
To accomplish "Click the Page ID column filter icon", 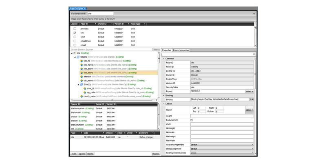I will pyautogui.click(x=95, y=24).
